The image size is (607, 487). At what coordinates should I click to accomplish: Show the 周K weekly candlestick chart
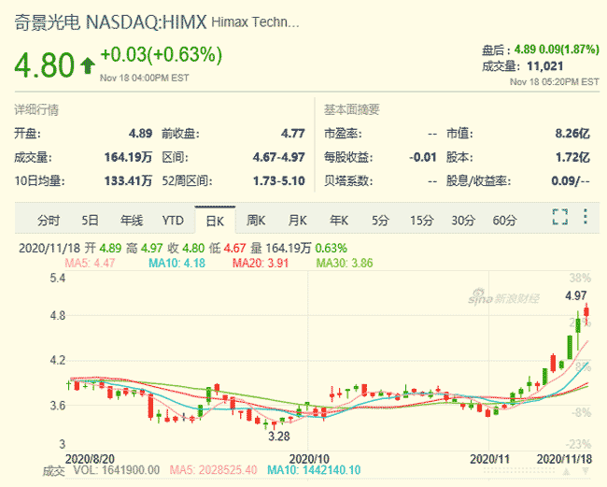coord(257,221)
